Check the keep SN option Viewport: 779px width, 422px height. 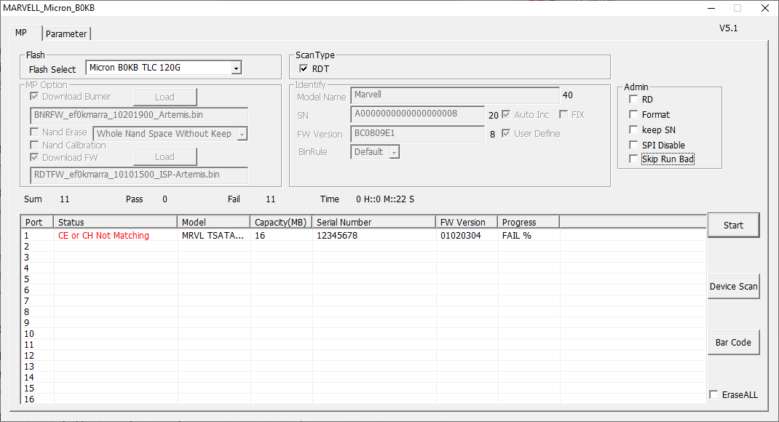(x=633, y=130)
